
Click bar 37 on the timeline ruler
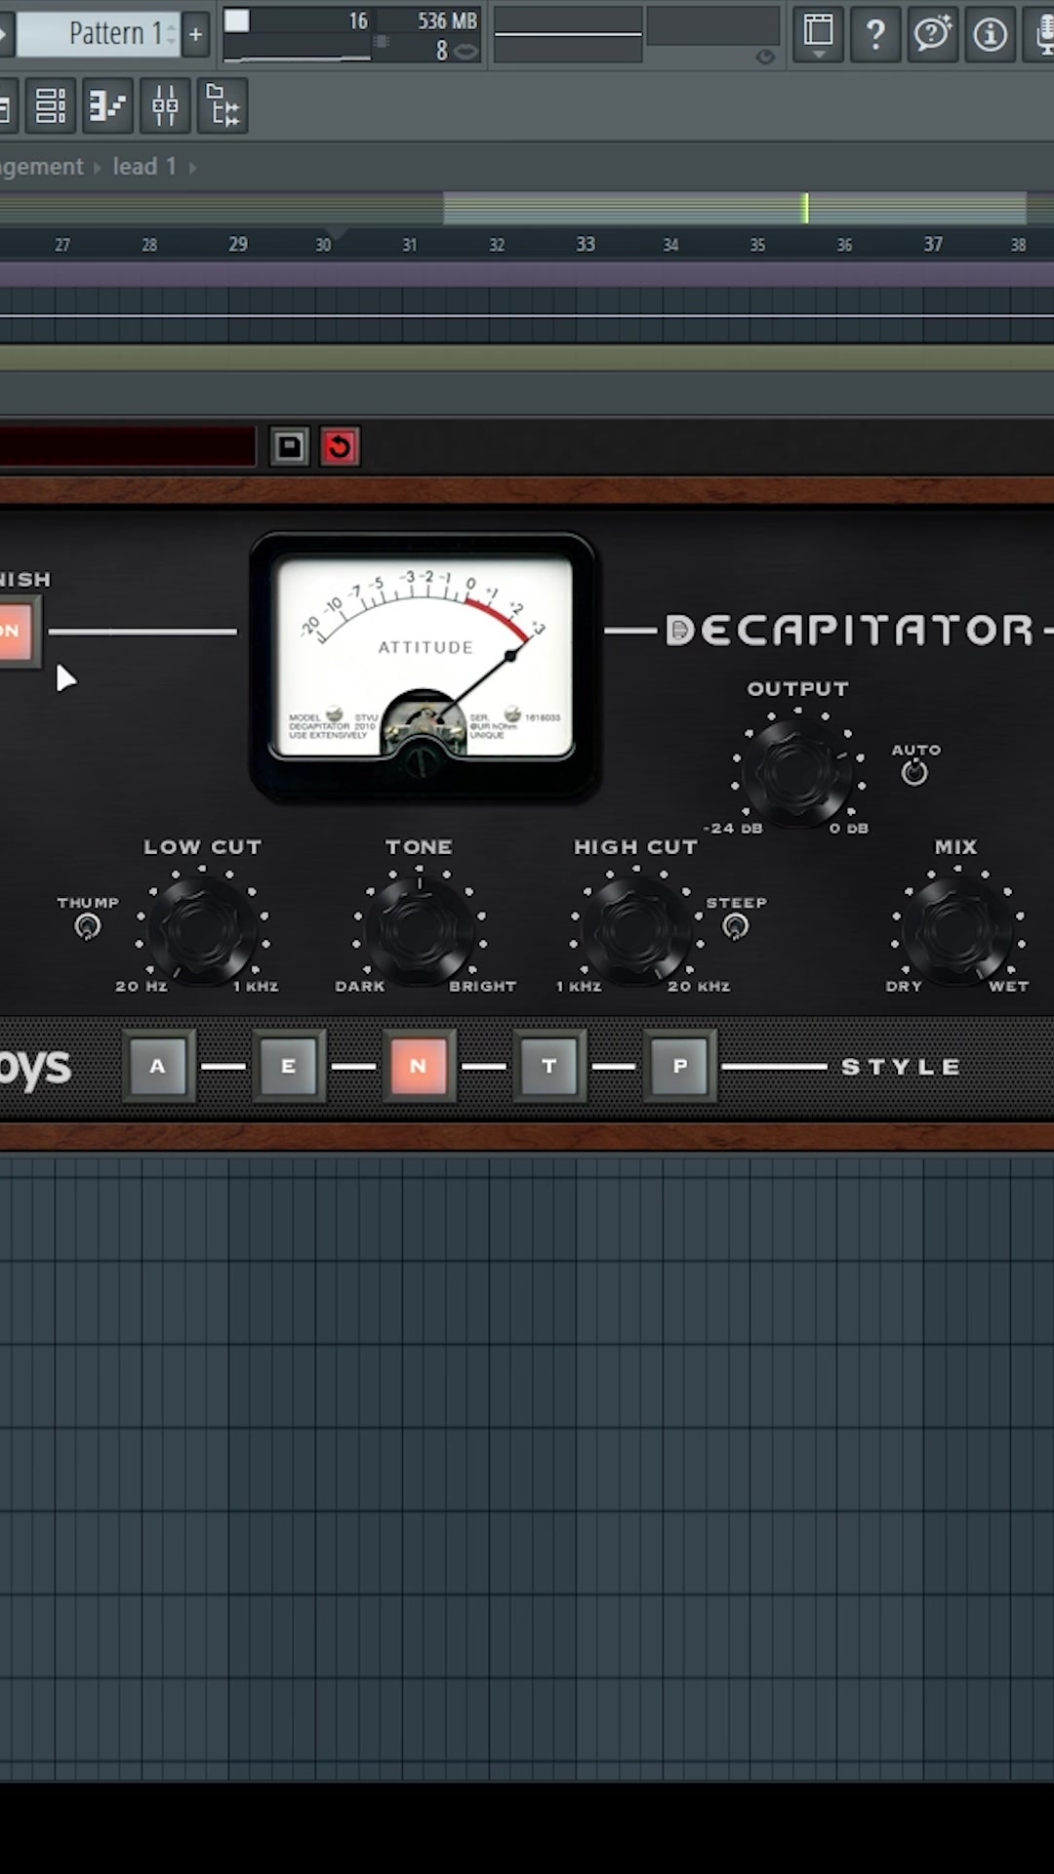tap(933, 244)
